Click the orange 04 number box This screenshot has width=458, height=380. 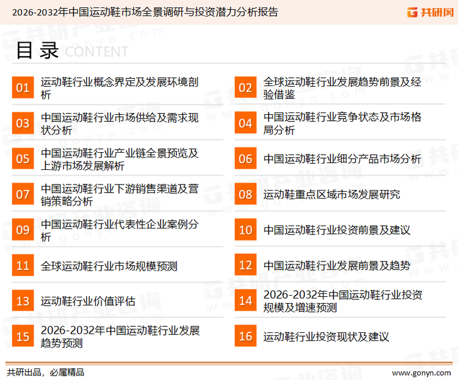[245, 123]
